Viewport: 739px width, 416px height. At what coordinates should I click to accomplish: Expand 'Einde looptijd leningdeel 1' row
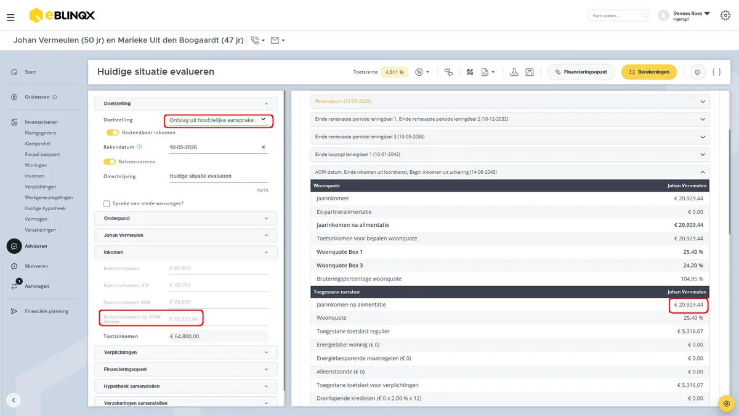tap(510, 154)
